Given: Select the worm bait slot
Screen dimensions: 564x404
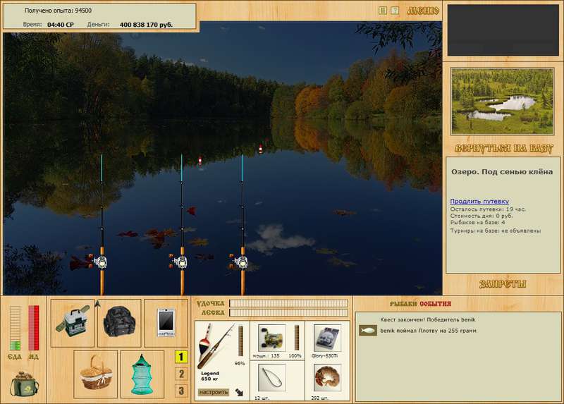Looking at the screenshot, I should click(x=327, y=377).
